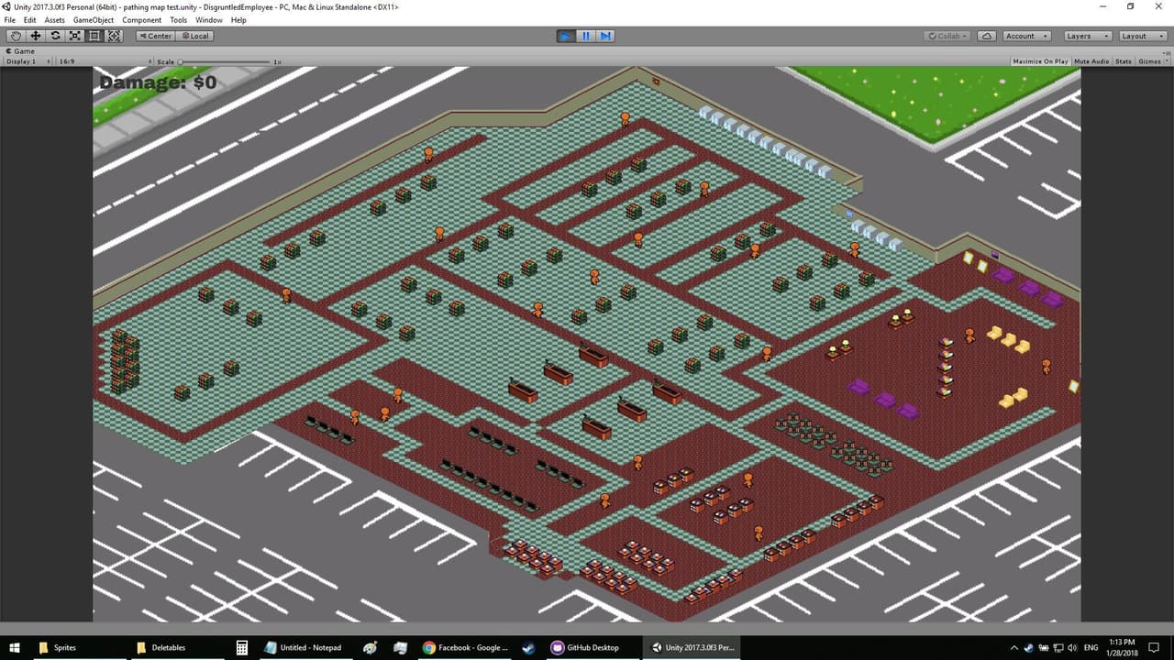Switch to GitHub Desktop
The height and width of the screenshot is (660, 1174).
pyautogui.click(x=593, y=647)
